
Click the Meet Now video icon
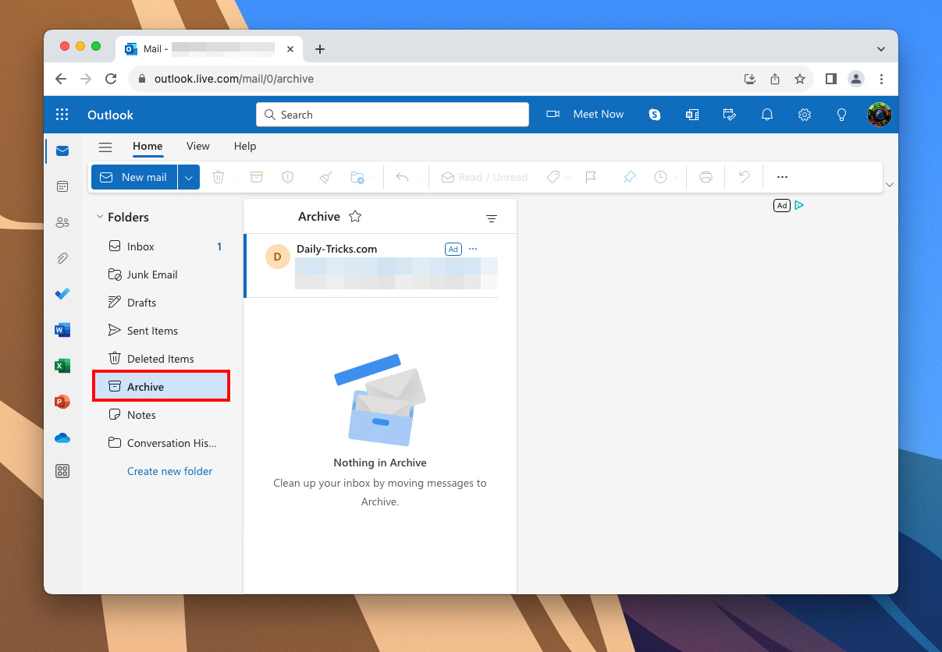pyautogui.click(x=553, y=115)
